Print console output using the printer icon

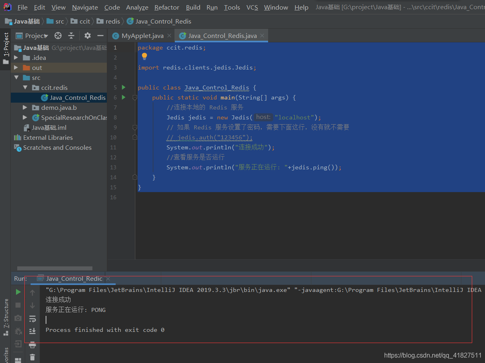pyautogui.click(x=32, y=344)
